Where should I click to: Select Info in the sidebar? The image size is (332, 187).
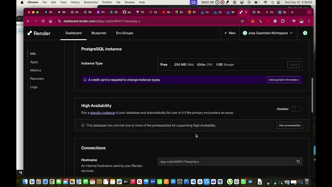click(33, 54)
